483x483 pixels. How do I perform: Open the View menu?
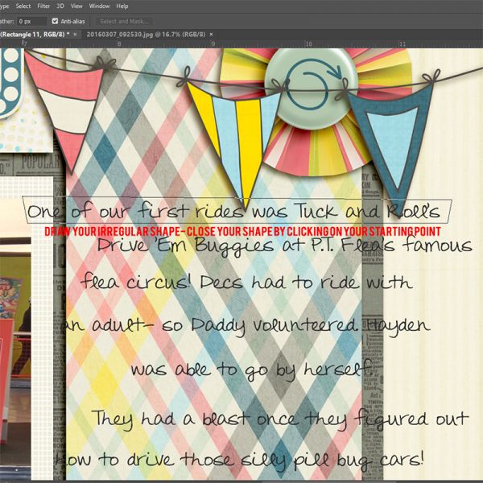[76, 6]
